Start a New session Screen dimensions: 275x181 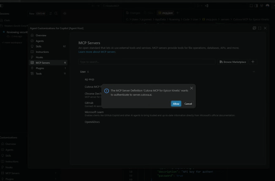click(37, 14)
